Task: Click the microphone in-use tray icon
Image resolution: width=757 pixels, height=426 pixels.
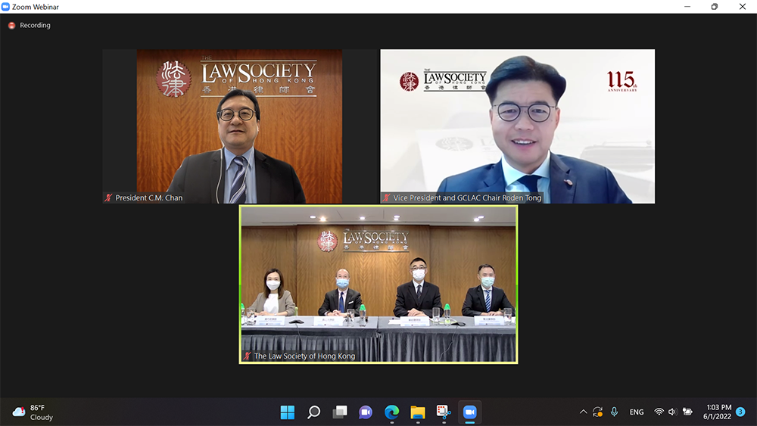Action: 615,412
